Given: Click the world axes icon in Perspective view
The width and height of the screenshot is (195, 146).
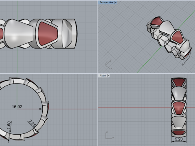Looking at the screenshot, I should pos(109,64).
